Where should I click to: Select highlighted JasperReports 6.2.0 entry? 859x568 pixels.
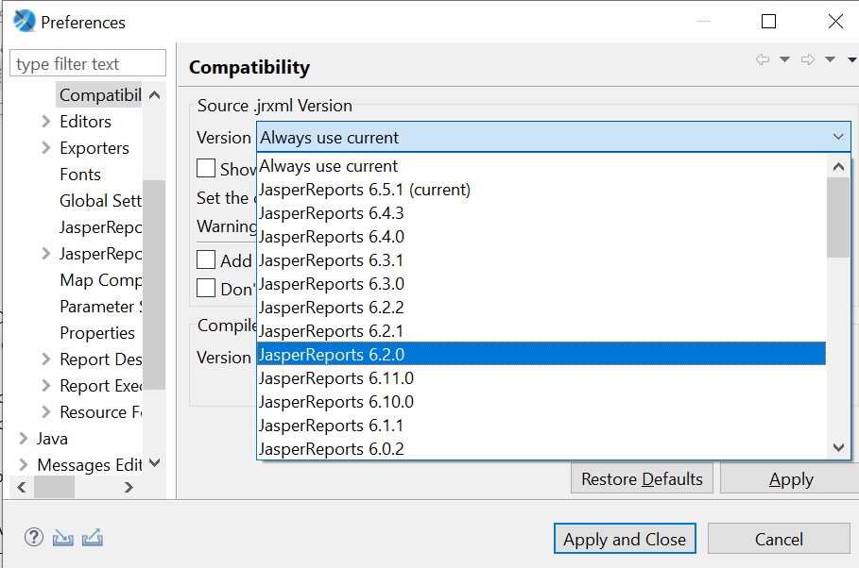[541, 354]
